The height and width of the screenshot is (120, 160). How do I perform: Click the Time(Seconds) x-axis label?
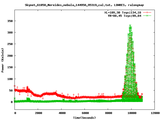pos(84,117)
